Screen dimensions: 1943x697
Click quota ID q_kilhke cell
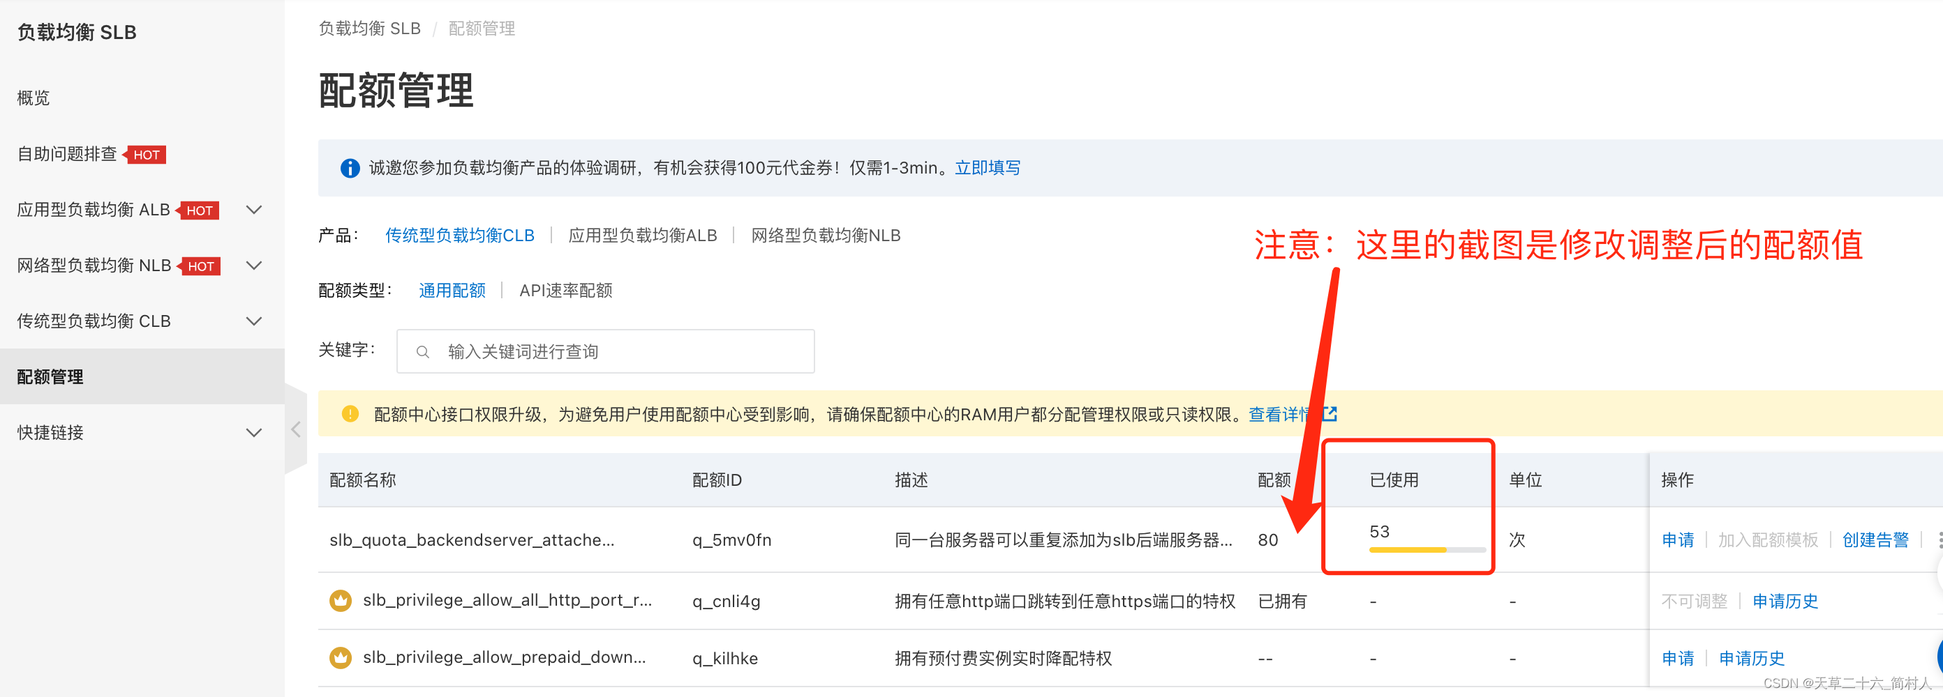[x=725, y=658]
